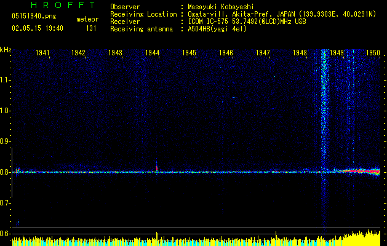Click the 0.9 kHz axis label
Viewport: 387px width, 246px height.
4,141
